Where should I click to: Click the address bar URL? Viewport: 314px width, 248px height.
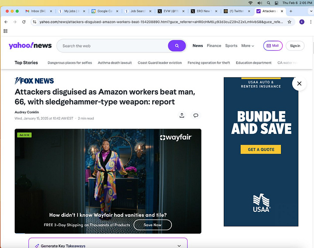(x=161, y=22)
